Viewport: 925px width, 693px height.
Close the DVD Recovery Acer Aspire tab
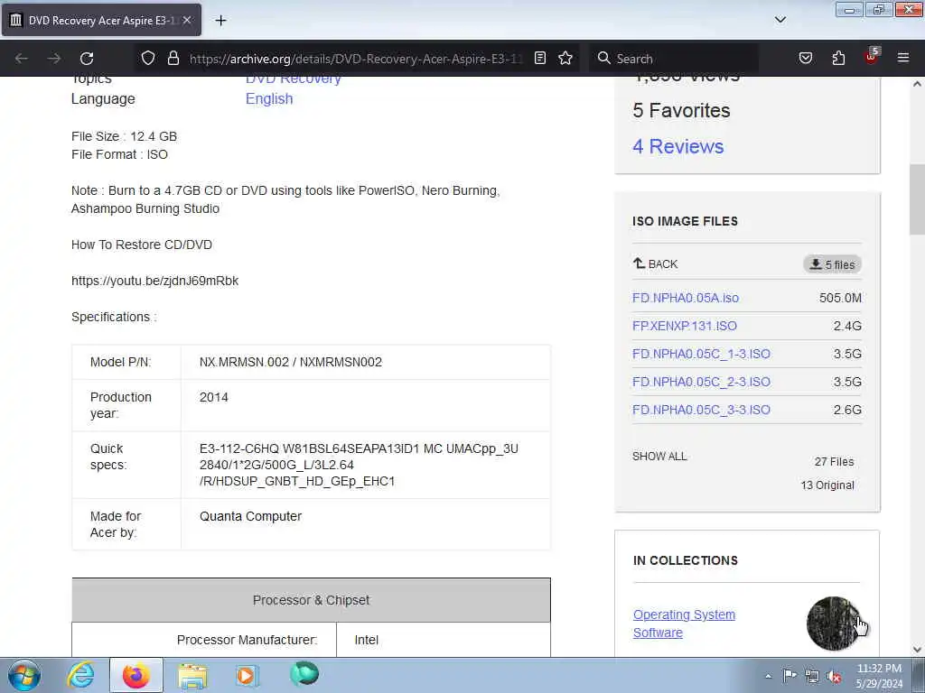(x=187, y=20)
